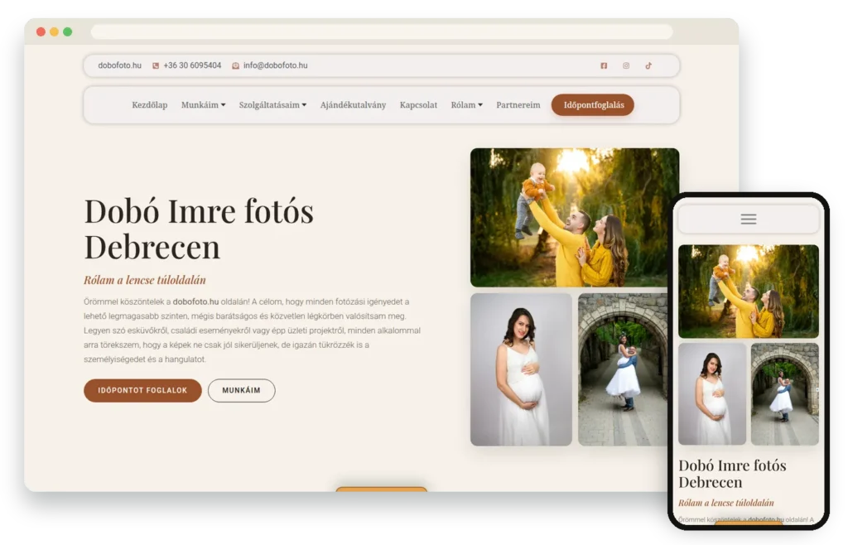Expand the Szolgáltatásaim dropdown menu
Image resolution: width=848 pixels, height=545 pixels.
(x=272, y=105)
